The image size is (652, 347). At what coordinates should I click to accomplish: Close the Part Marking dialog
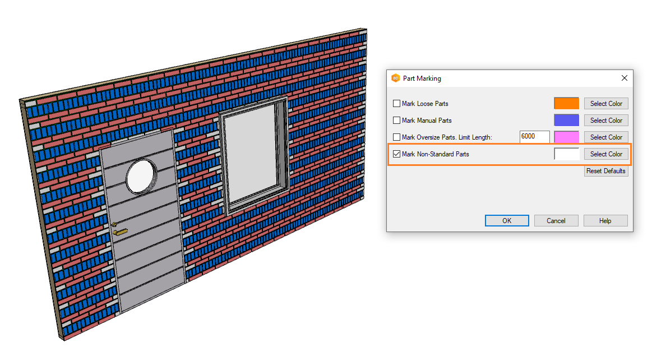pos(625,78)
